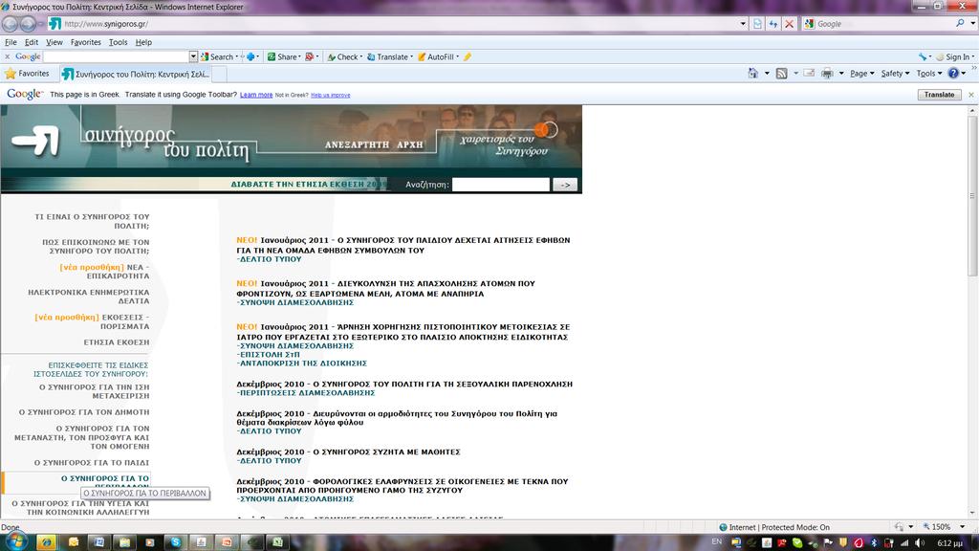Click the magnifier icon in the Google search box
Viewport: 979px width, 551px height.
click(960, 23)
